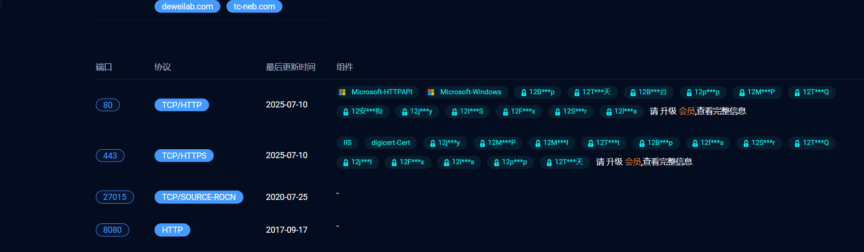Select the 12l***s tag in the port 443 row
The height and width of the screenshot is (252, 864).
point(459,162)
